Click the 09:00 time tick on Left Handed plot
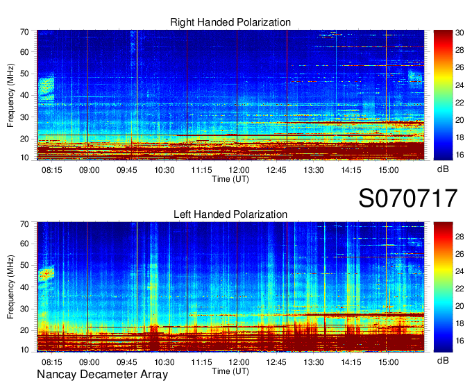 pos(89,362)
